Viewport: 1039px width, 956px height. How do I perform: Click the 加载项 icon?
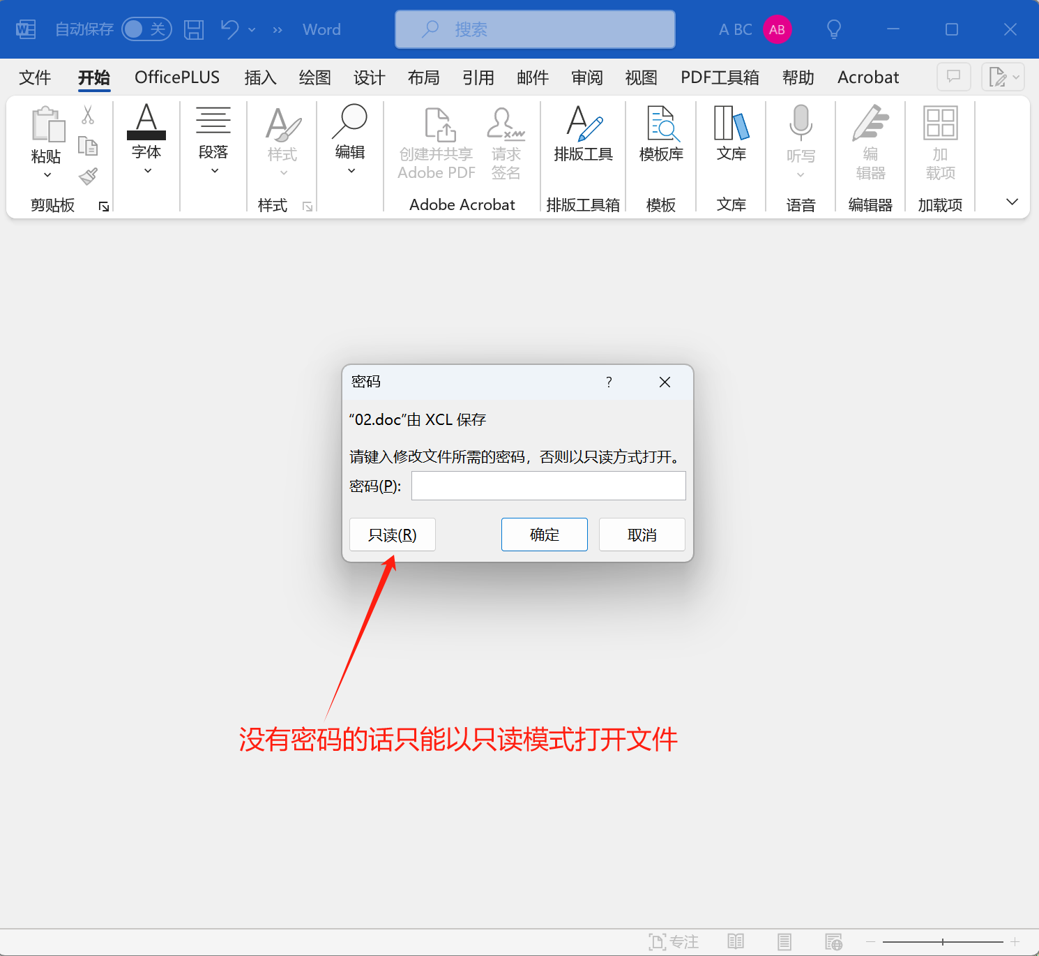point(940,140)
